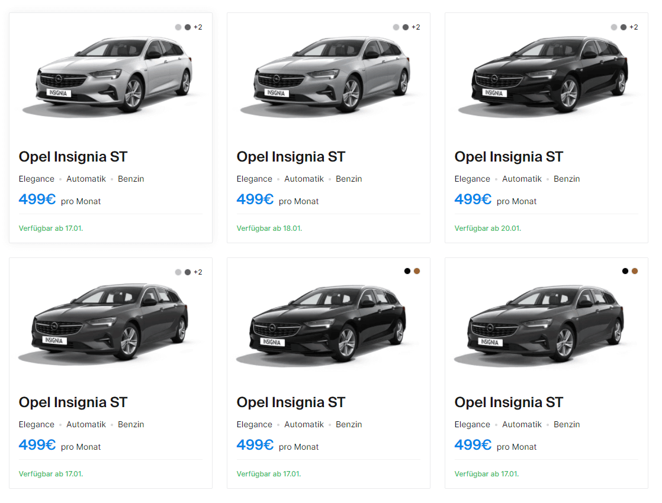Select dark grey color dot in 20.01 card
The image size is (662, 503).
(623, 27)
